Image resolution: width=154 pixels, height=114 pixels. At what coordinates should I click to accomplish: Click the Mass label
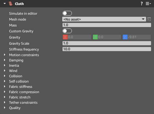click(x=13, y=25)
